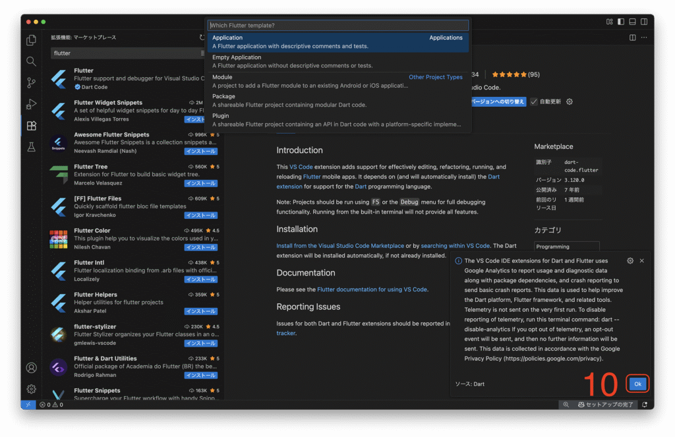This screenshot has height=437, width=675.
Task: Click the Which Flutter template input field
Action: [x=337, y=25]
